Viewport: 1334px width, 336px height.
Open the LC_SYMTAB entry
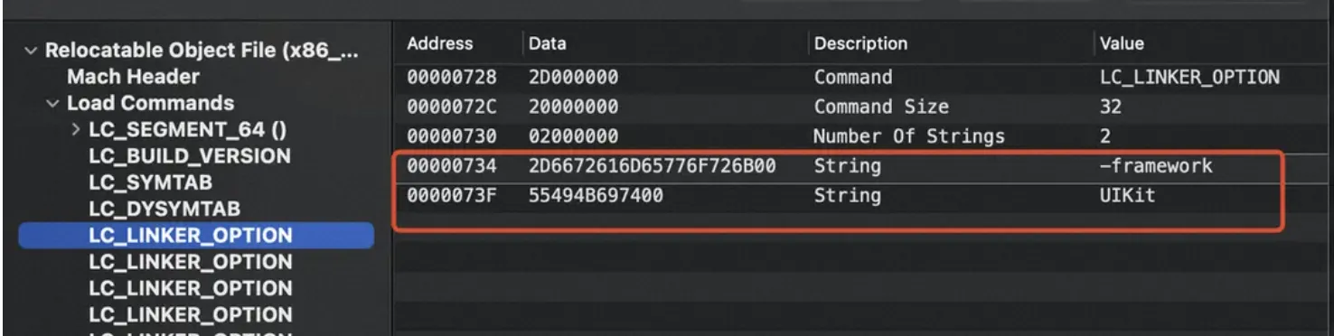point(150,182)
